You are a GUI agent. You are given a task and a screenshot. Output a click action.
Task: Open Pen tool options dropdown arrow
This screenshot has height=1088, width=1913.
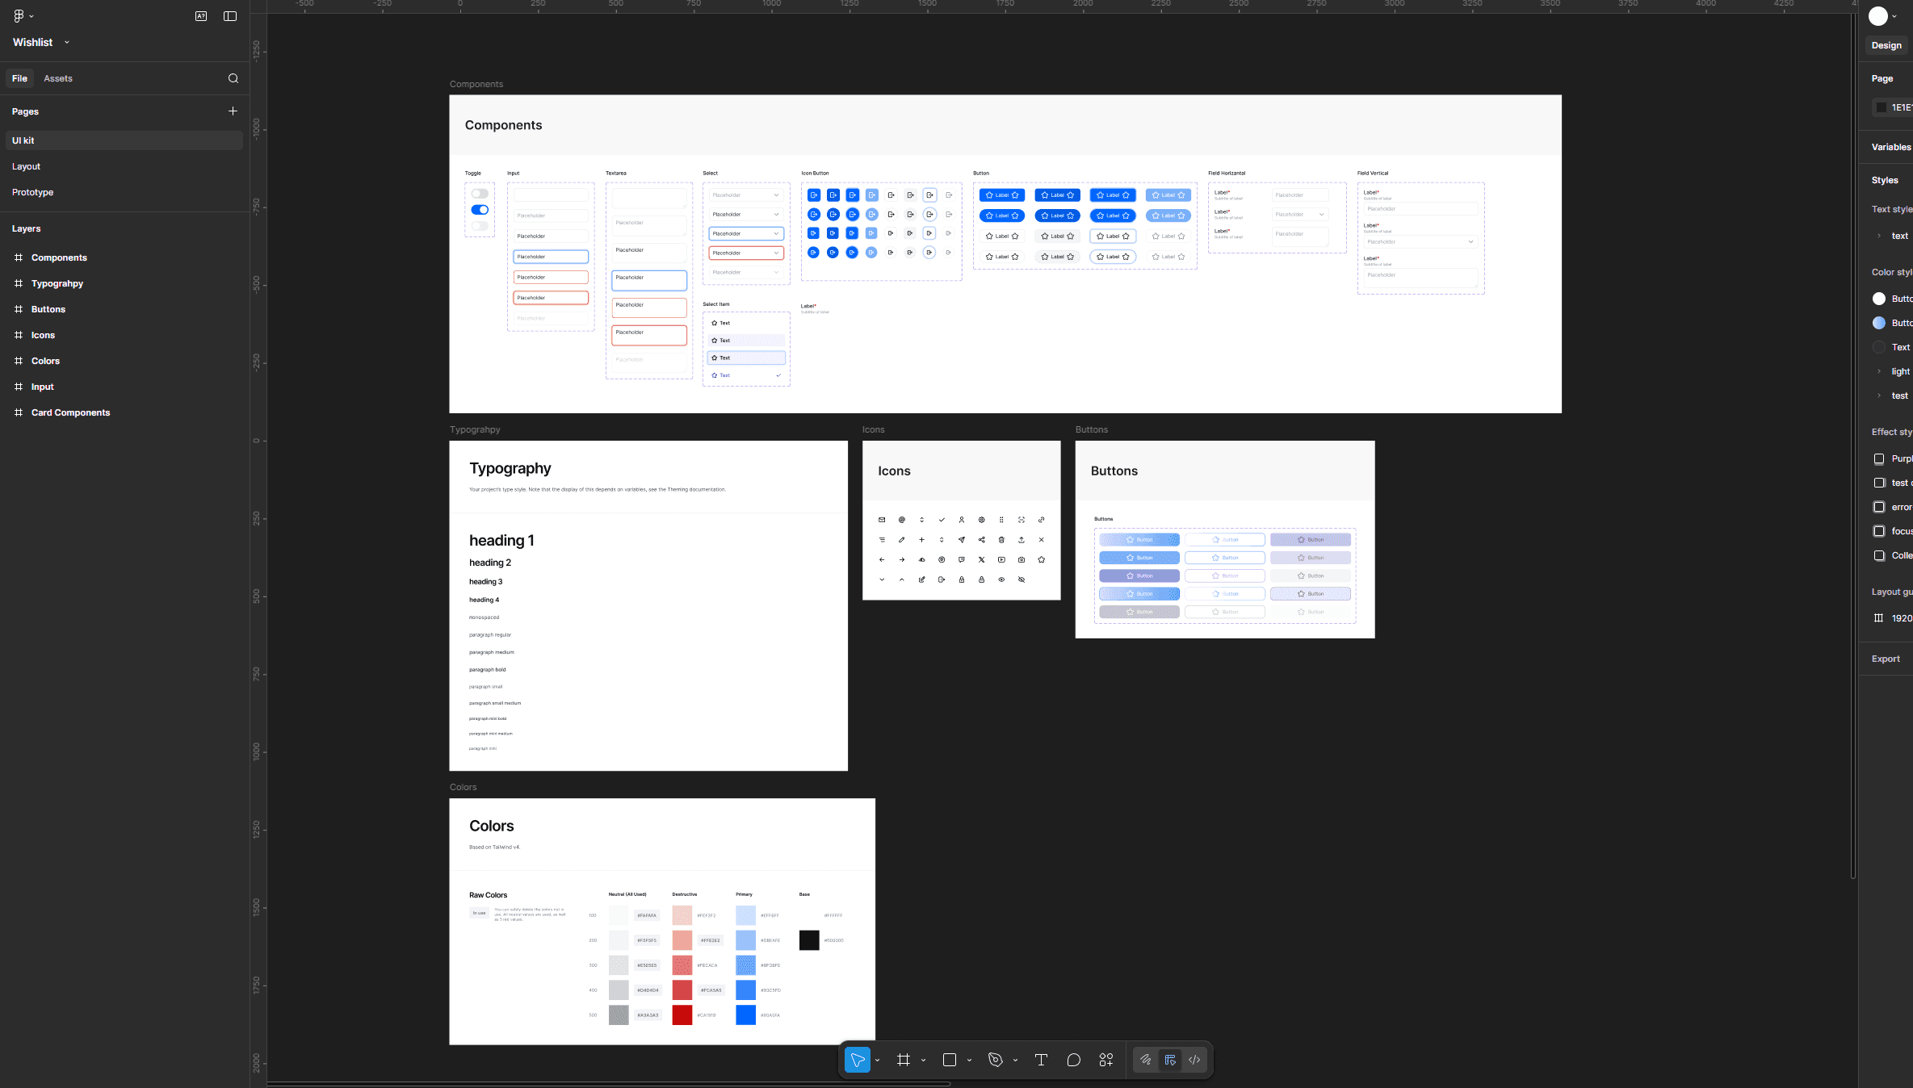1015,1061
